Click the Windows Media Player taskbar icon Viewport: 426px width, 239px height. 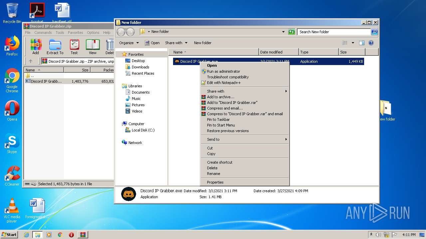tap(49, 235)
